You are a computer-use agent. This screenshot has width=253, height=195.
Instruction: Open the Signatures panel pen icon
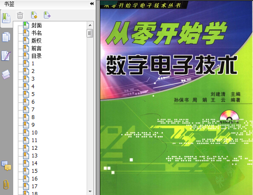[6, 56]
